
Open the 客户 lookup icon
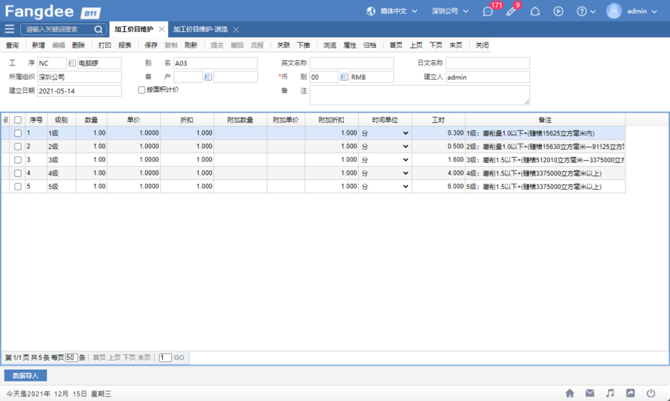208,77
